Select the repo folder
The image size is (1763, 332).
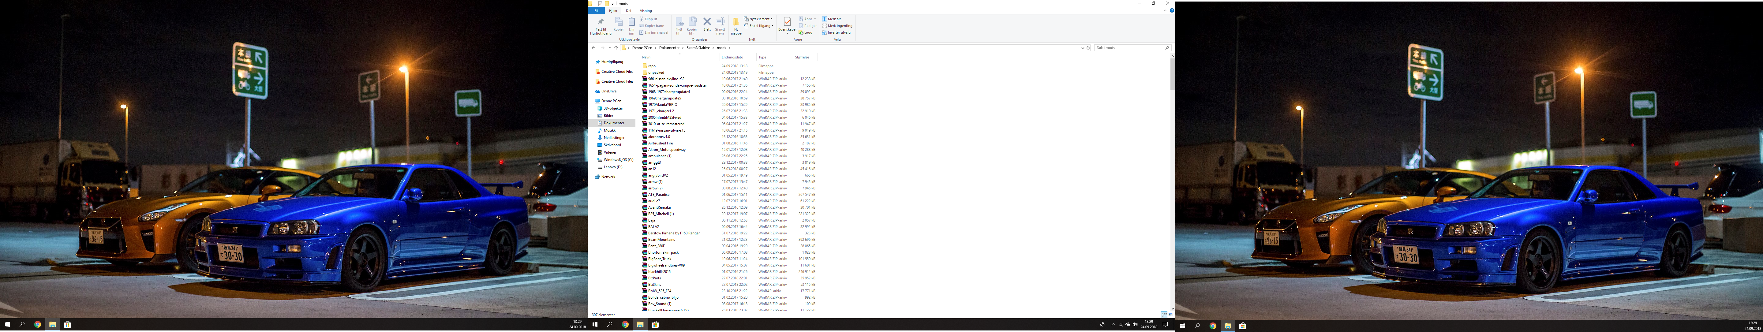click(649, 66)
